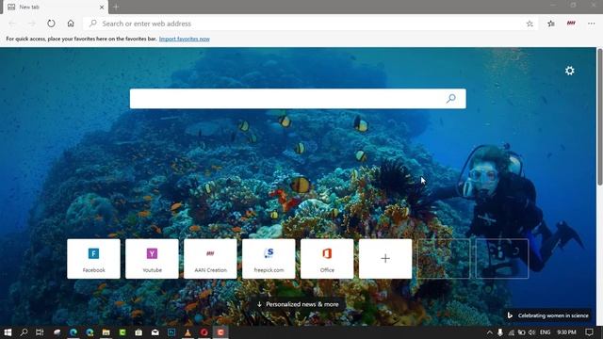Add a new site with plus tile
The image size is (603, 339).
pyautogui.click(x=385, y=259)
